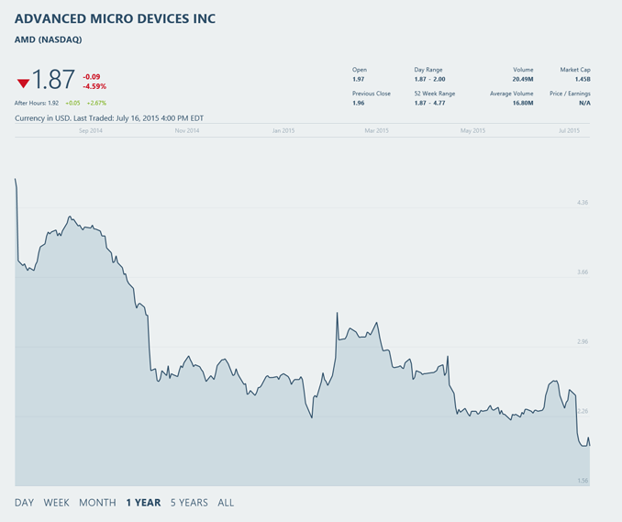Screen dimensions: 622x522
Task: Click the Market Cap label
Action: (575, 70)
